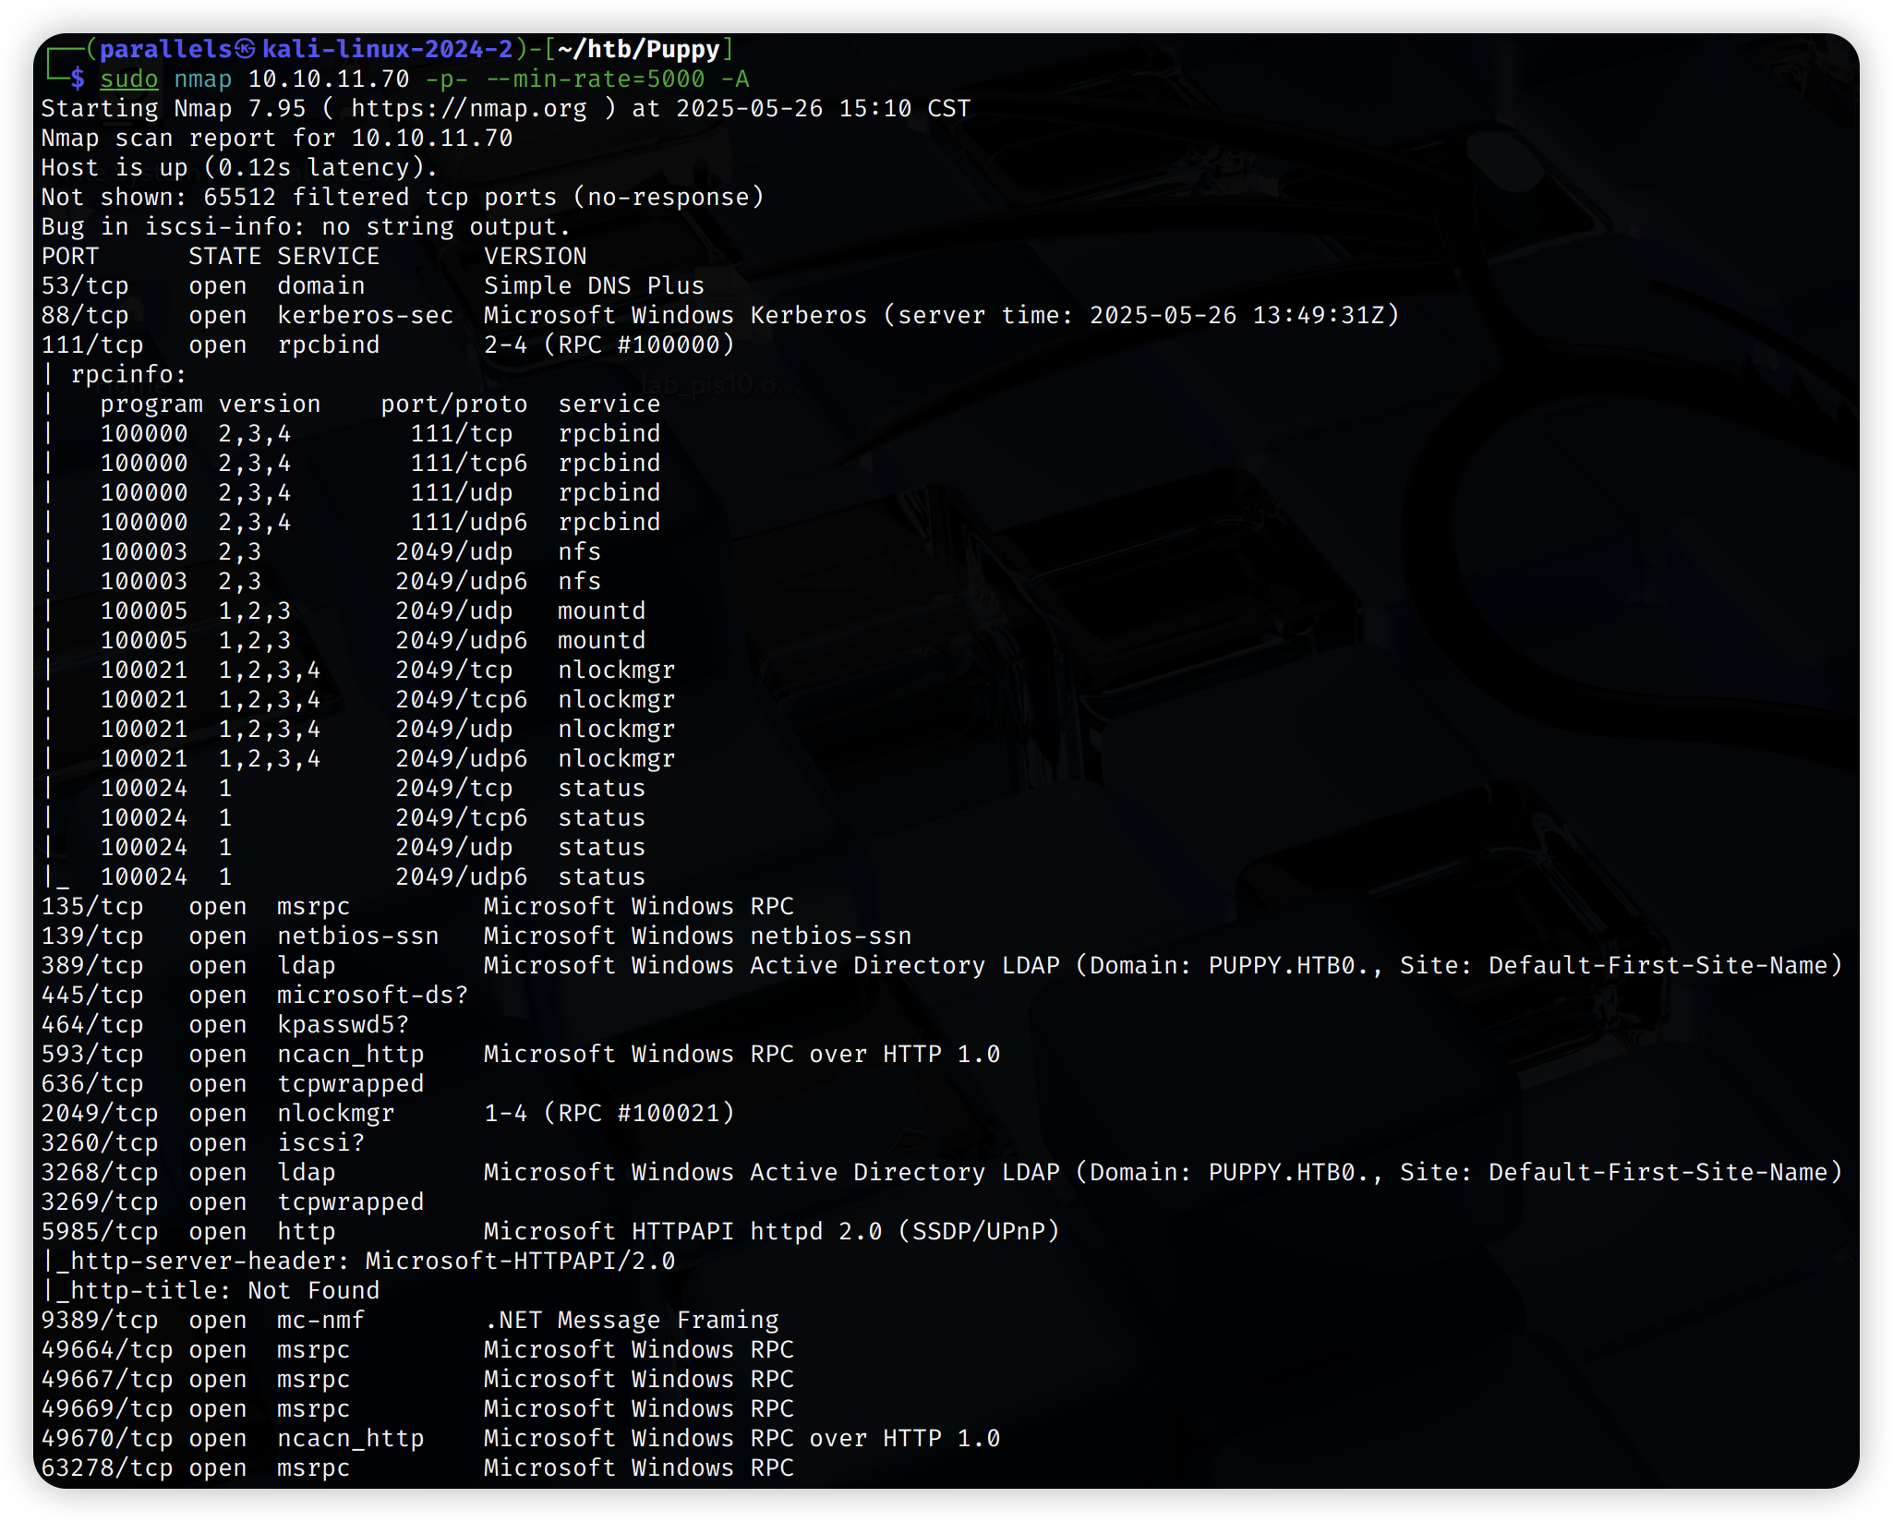Click the '3268/tcp' port entry

click(x=100, y=1173)
